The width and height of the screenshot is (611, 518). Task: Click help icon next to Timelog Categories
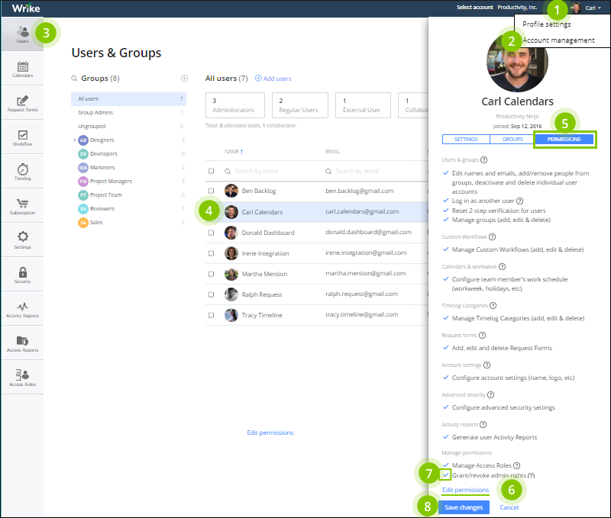click(493, 305)
